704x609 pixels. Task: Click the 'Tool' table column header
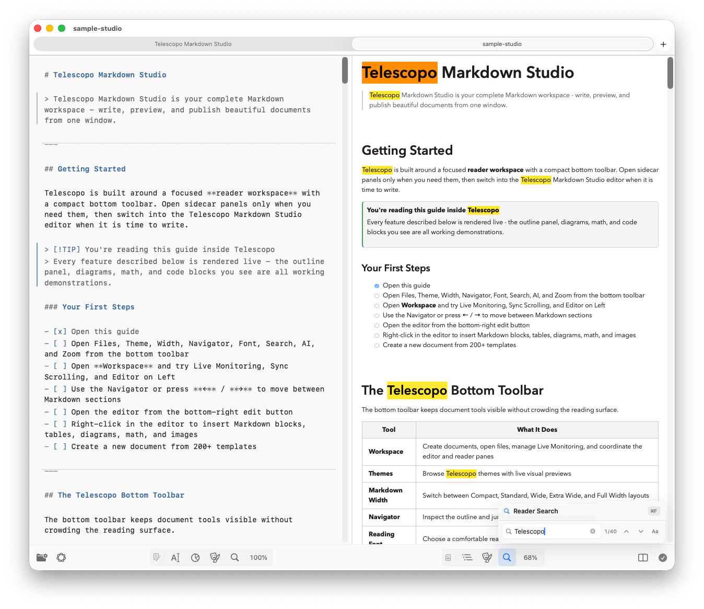click(x=389, y=430)
